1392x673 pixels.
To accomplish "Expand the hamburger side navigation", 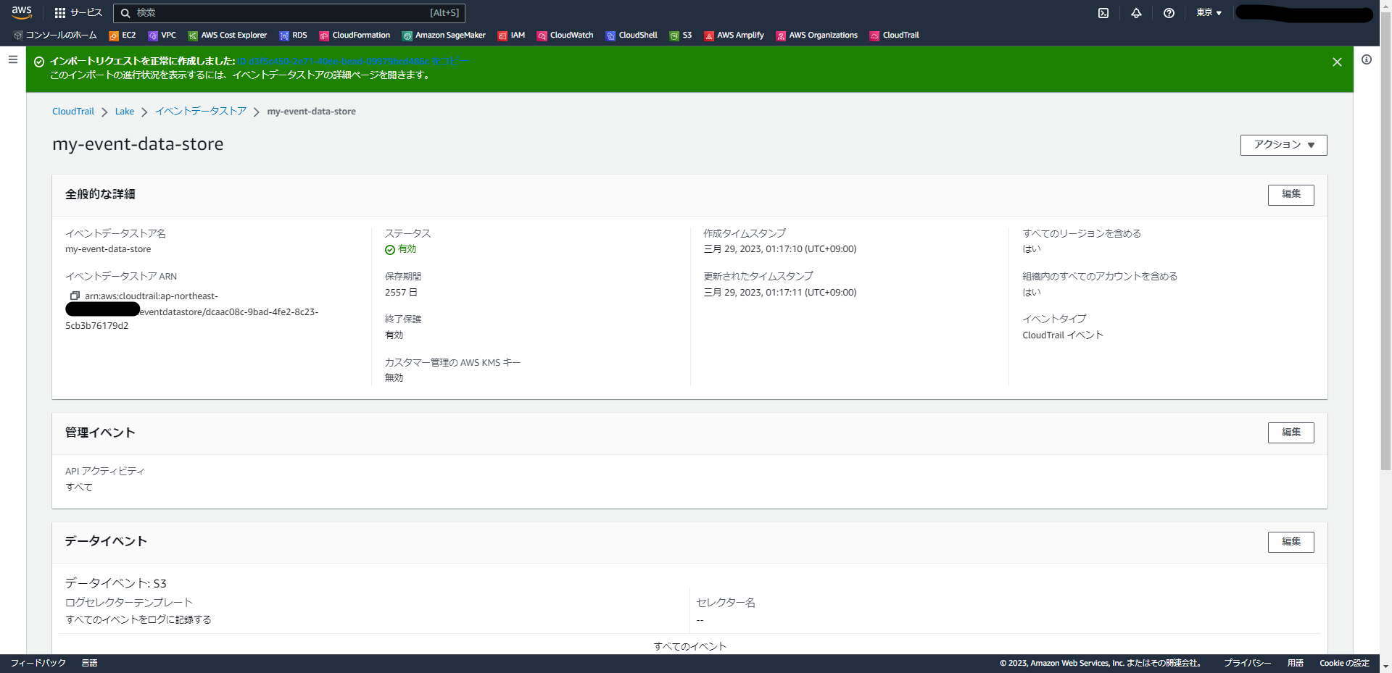I will coord(13,59).
